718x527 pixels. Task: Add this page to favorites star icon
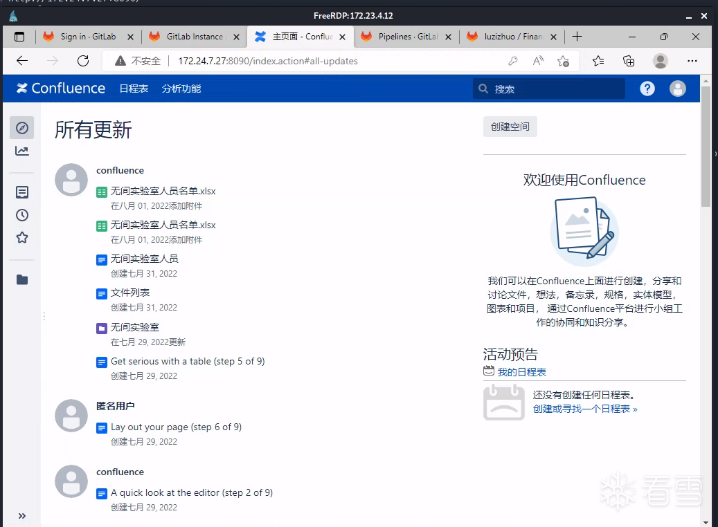[x=563, y=61]
